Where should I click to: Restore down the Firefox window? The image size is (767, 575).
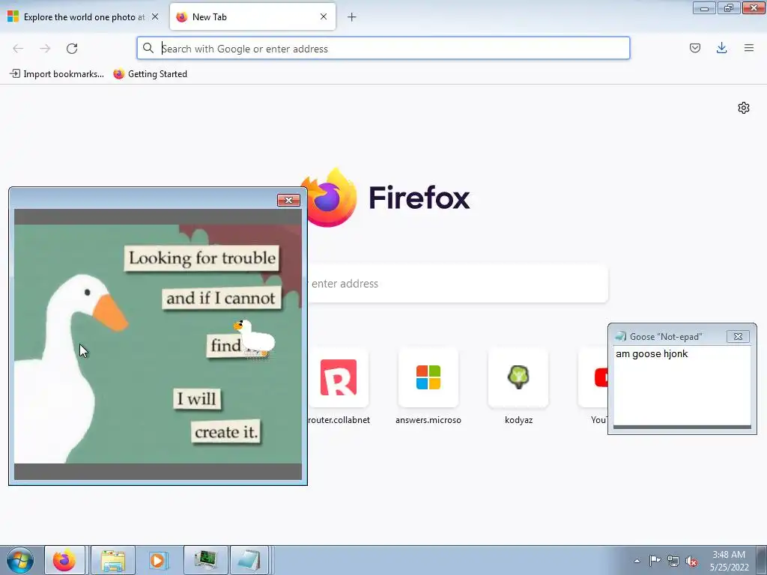pos(728,7)
